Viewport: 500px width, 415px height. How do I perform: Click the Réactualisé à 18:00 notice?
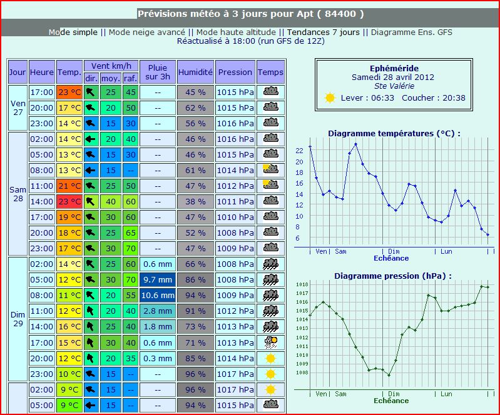[251, 41]
